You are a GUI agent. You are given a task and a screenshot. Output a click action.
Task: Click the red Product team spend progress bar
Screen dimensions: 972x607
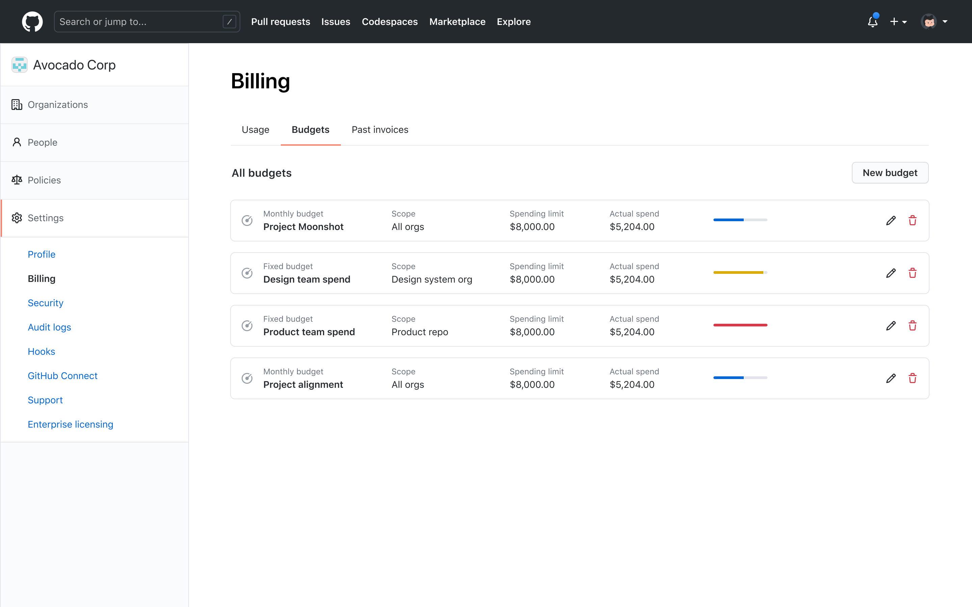tap(740, 325)
